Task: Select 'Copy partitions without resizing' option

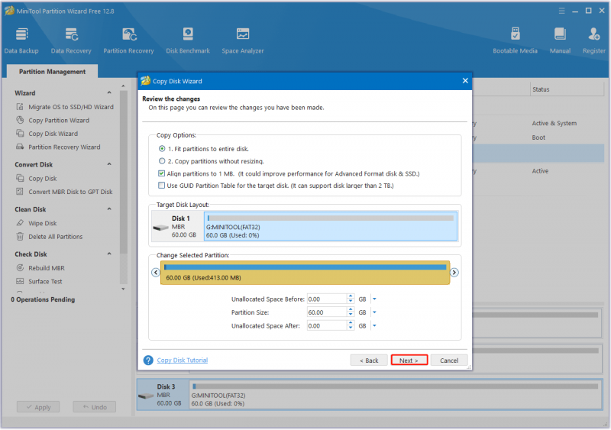Action: 162,161
